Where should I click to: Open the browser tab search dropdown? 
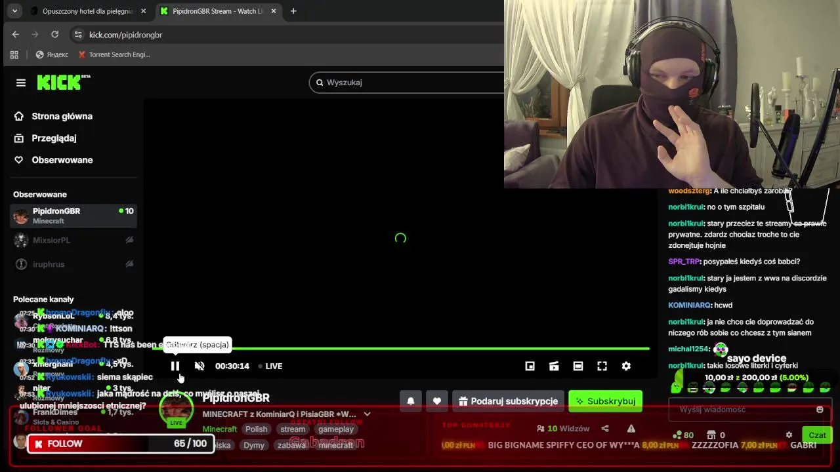14,11
